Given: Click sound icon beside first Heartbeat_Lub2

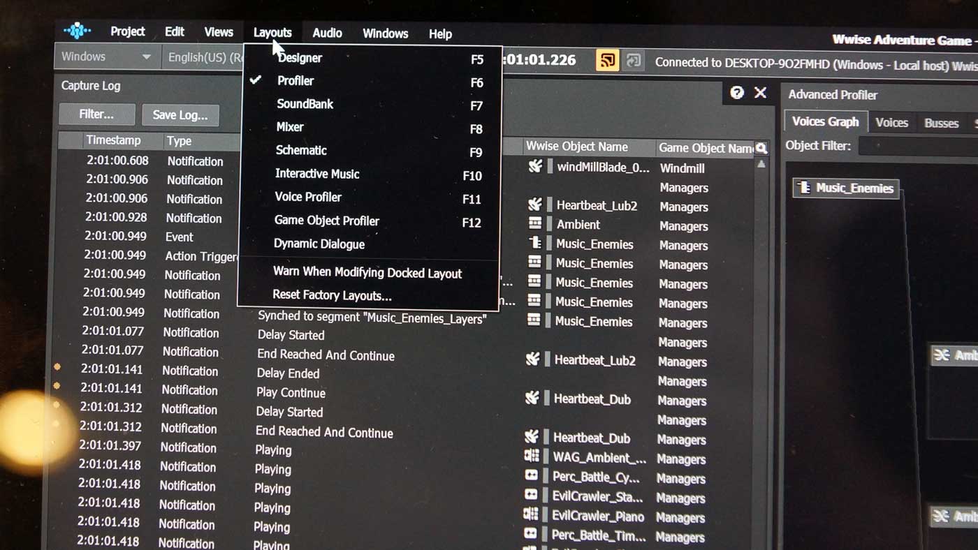Looking at the screenshot, I should [535, 205].
